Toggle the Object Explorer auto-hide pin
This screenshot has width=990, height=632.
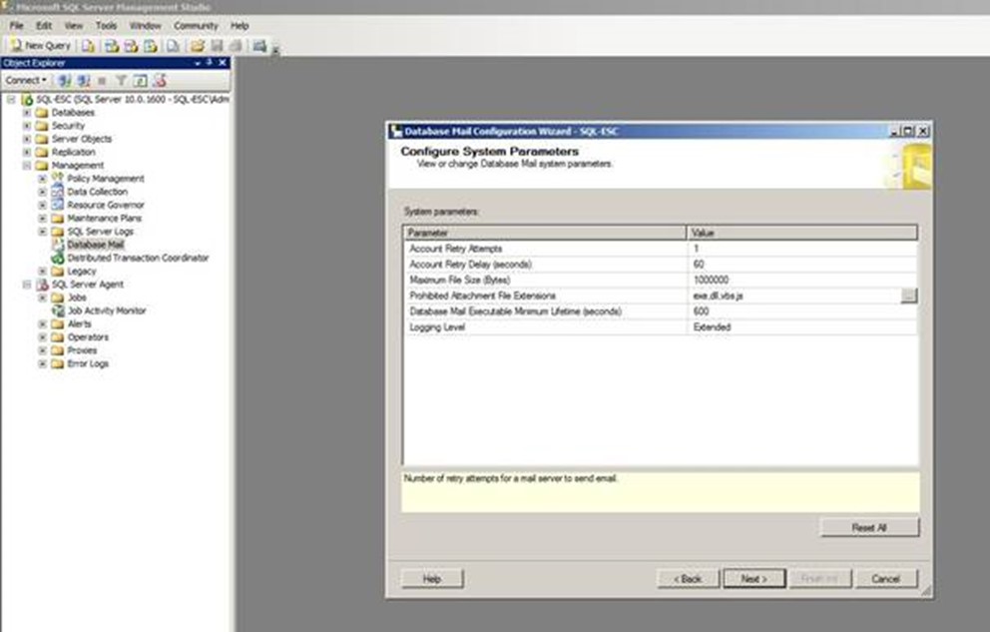210,63
